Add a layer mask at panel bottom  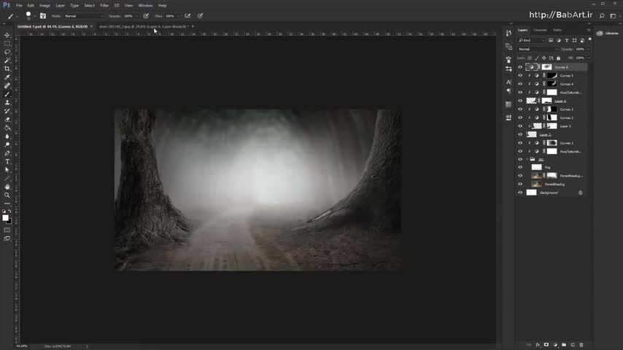(x=546, y=345)
